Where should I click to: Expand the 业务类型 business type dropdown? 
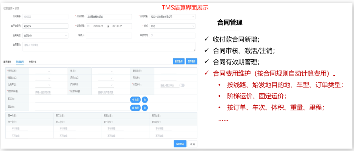click(45, 35)
